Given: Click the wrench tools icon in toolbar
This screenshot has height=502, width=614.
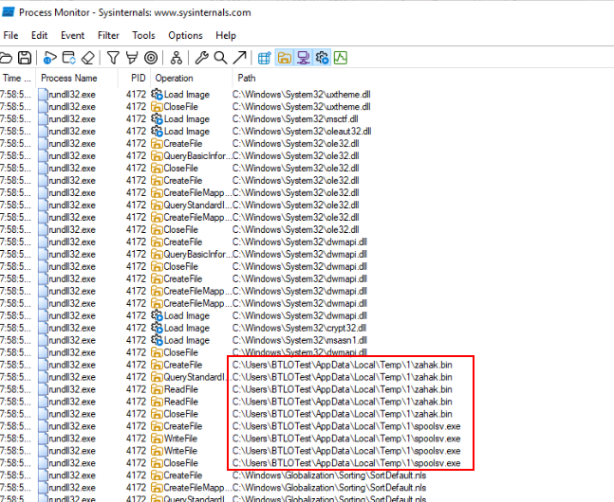Looking at the screenshot, I should 202,58.
